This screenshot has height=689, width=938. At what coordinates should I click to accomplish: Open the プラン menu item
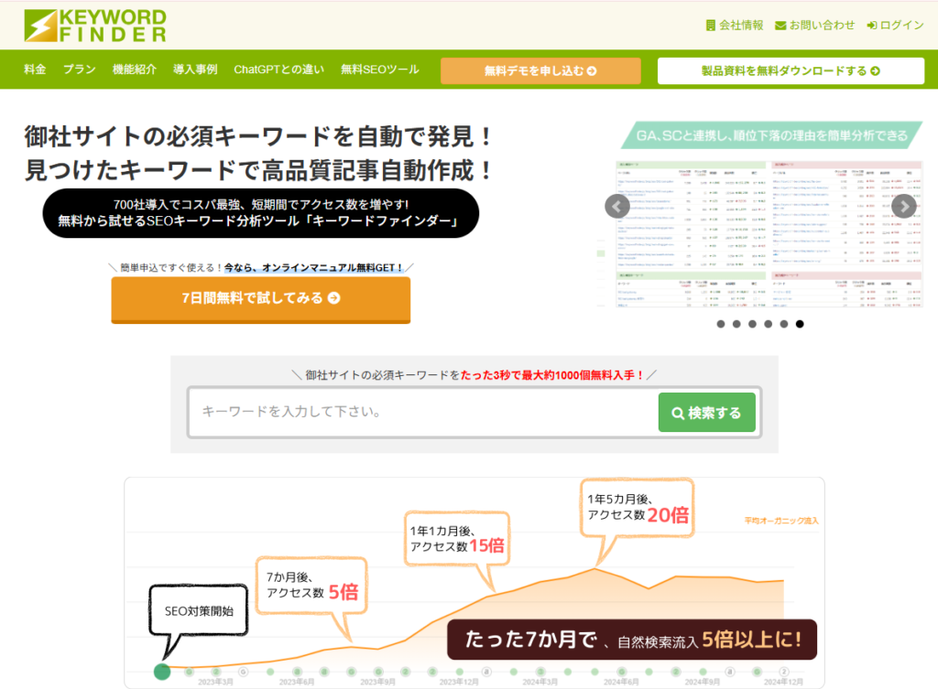click(x=80, y=70)
